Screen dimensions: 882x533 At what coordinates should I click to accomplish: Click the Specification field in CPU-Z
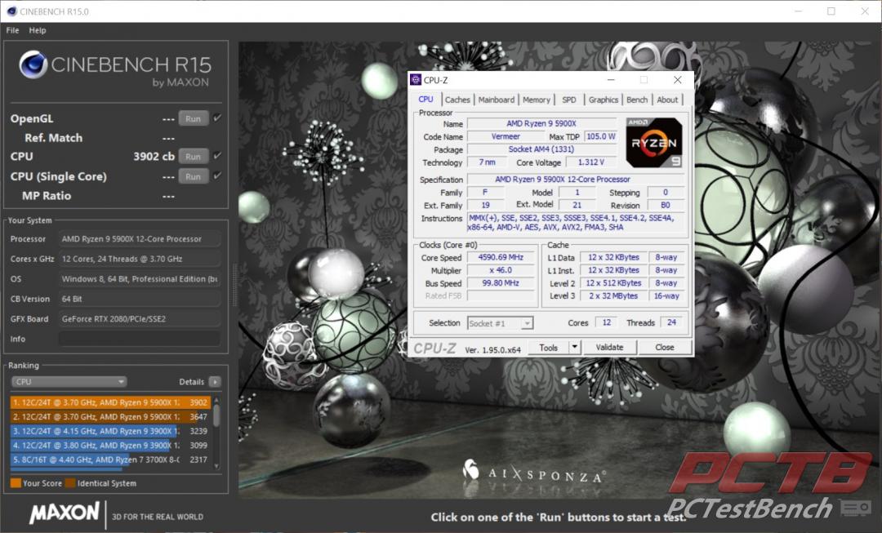pyautogui.click(x=576, y=180)
